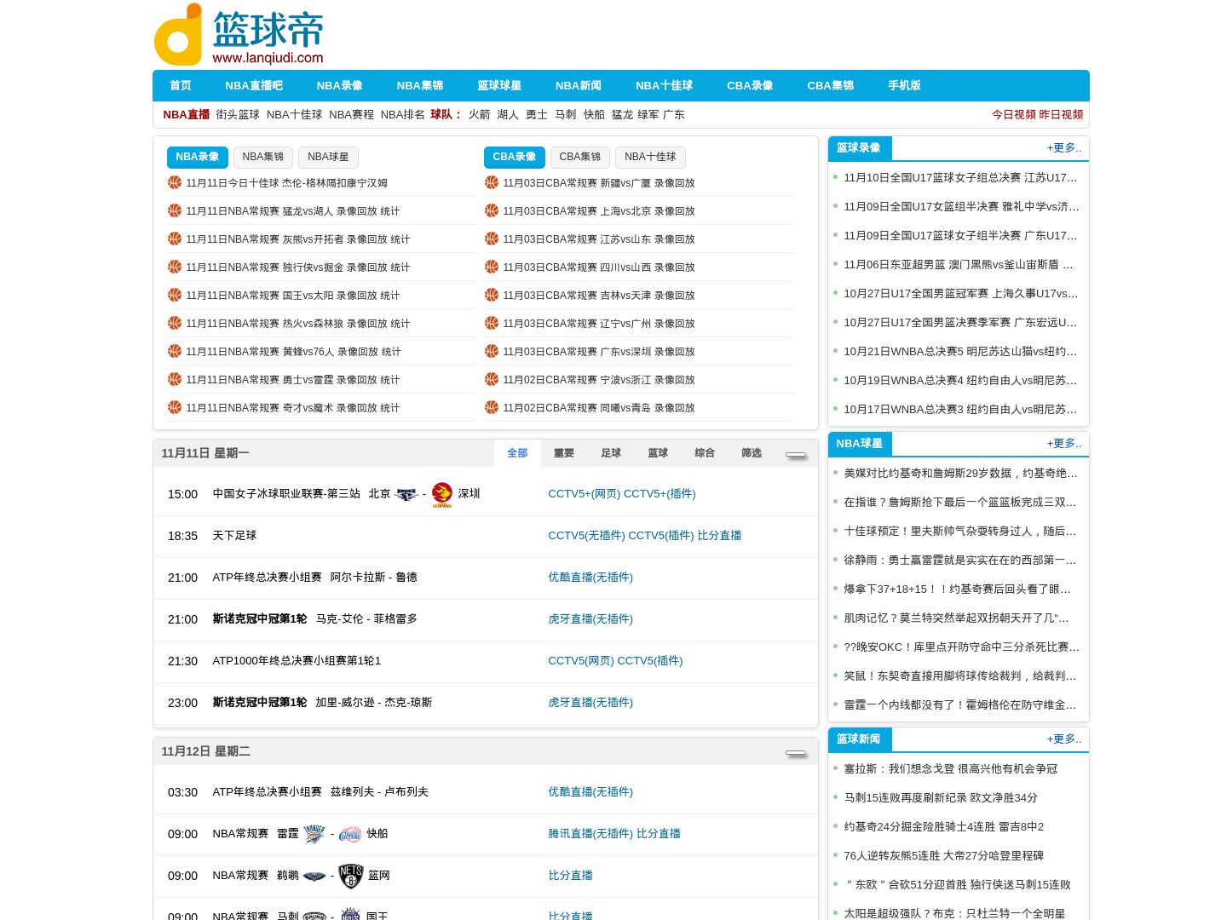The height and width of the screenshot is (920, 1227).
Task: Click the 深圳 ice hockey team logo
Action: (442, 494)
